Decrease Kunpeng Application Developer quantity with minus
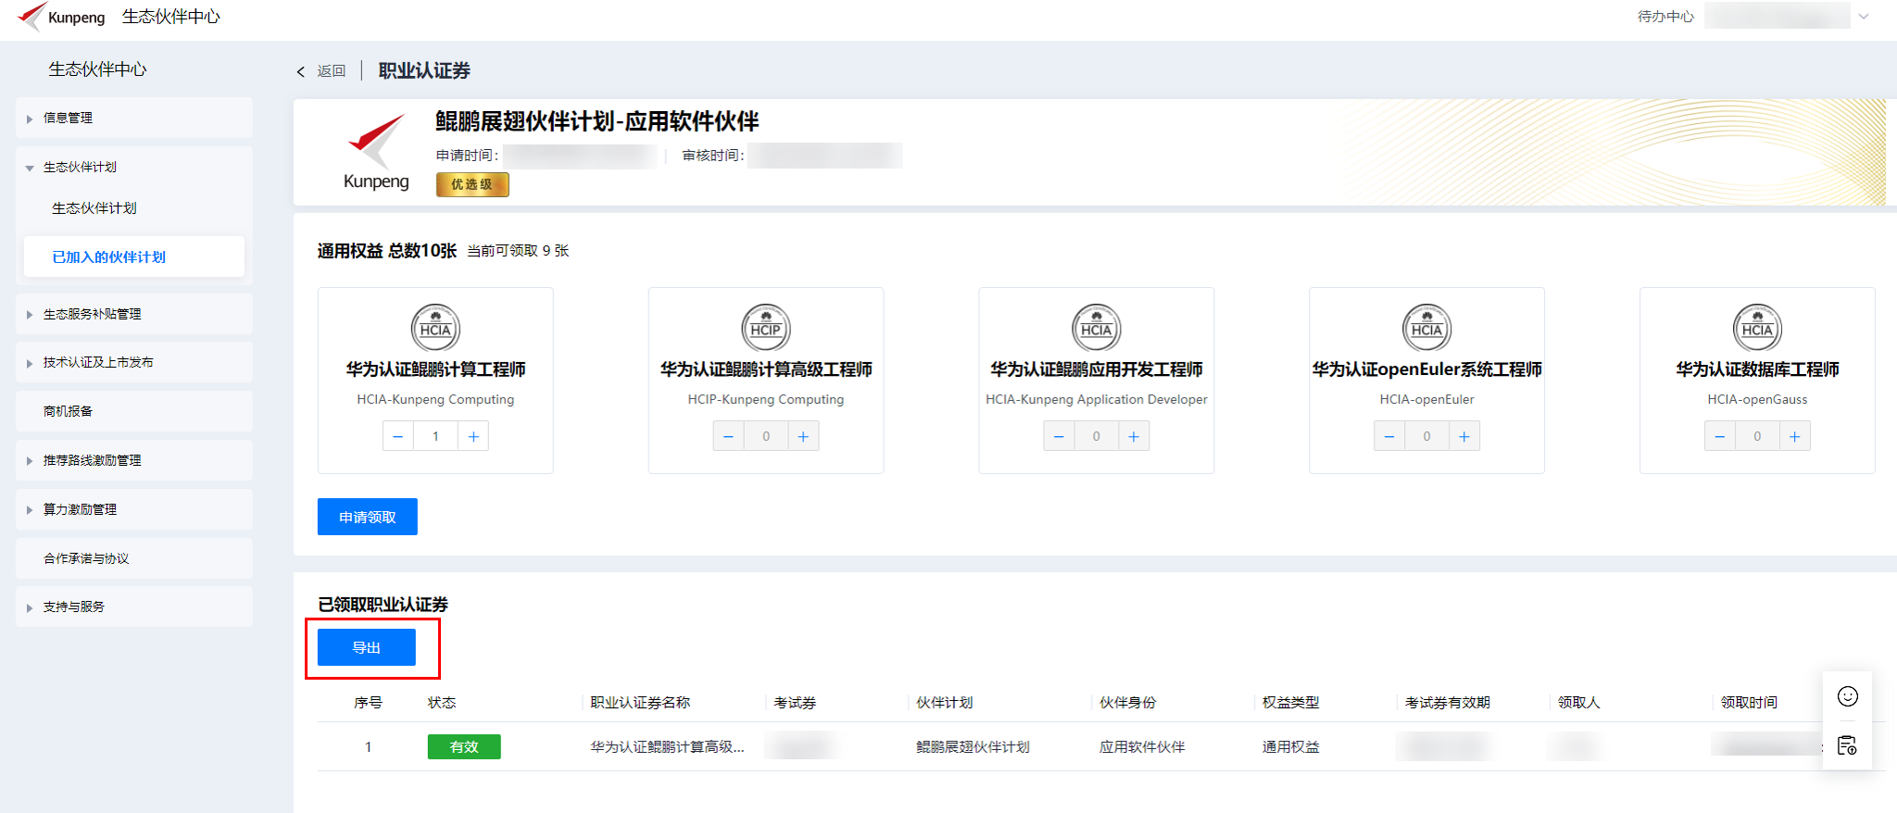The image size is (1897, 813). click(x=1059, y=436)
